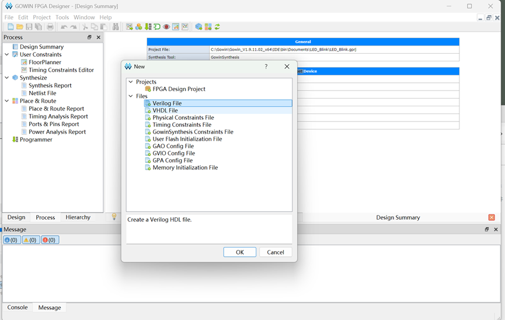Toggle the info messages (0) filter
Screen dimensions: 505x320
click(x=12, y=240)
